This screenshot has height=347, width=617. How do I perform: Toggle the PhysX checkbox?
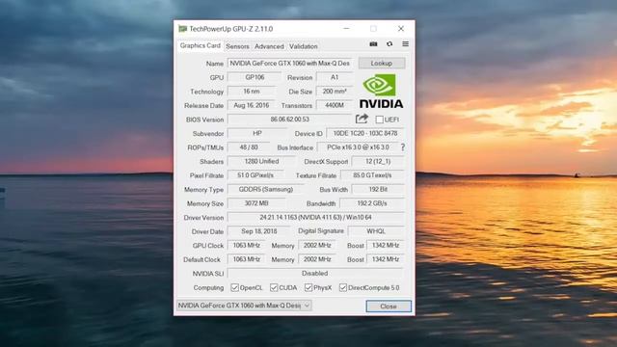[x=308, y=287]
